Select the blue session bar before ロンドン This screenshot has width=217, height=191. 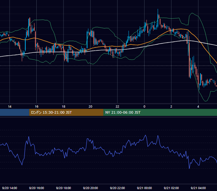click(x=15, y=112)
